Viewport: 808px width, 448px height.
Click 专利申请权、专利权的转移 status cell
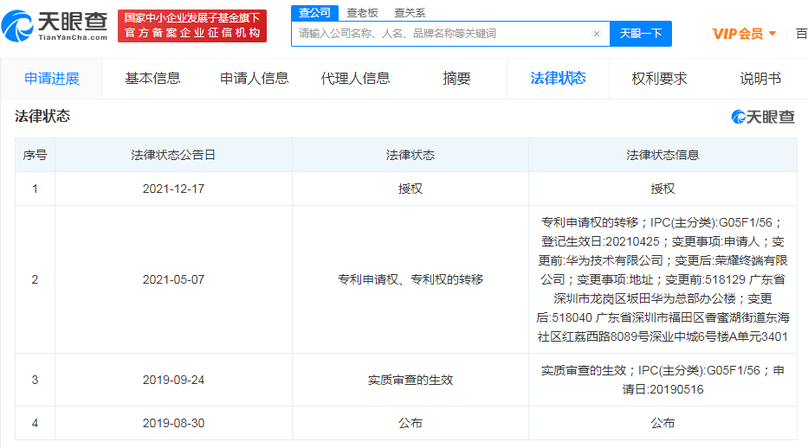point(410,279)
